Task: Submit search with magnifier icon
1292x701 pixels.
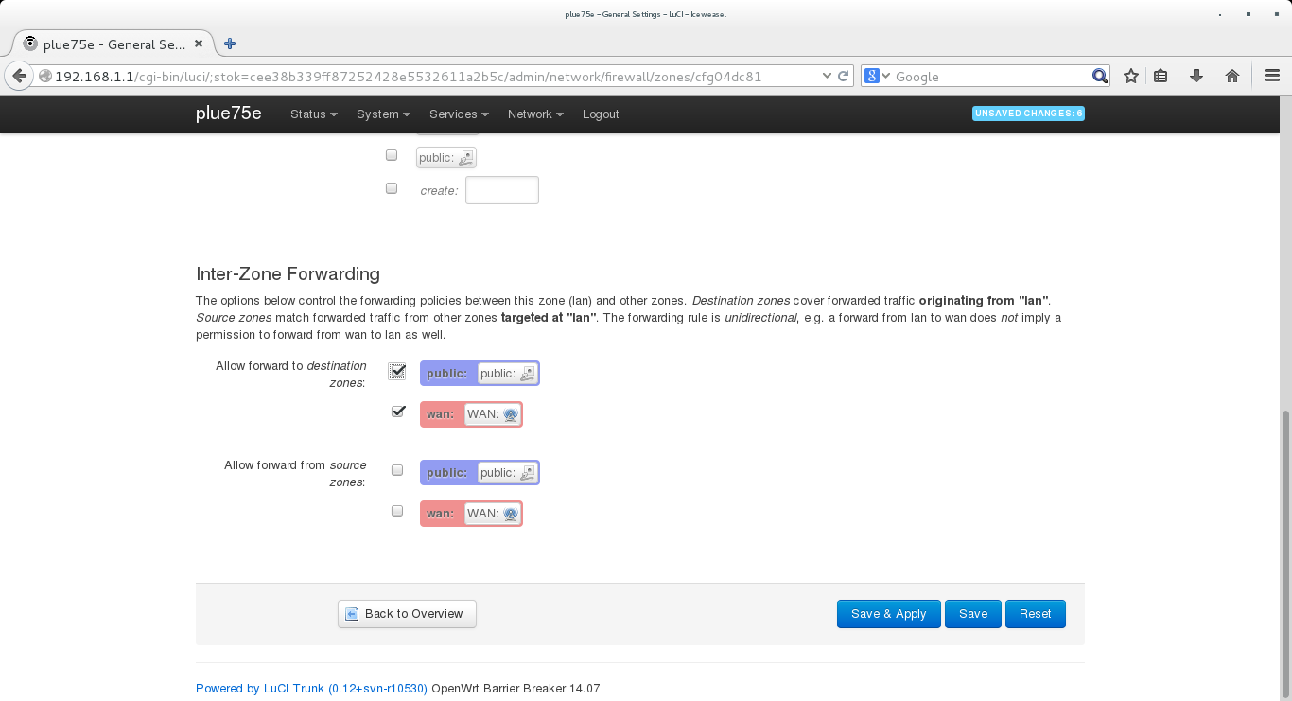Action: coord(1099,77)
